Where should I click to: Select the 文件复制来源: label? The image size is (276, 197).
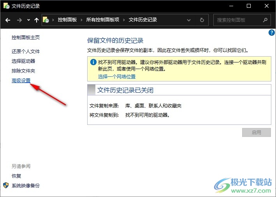coord(104,106)
